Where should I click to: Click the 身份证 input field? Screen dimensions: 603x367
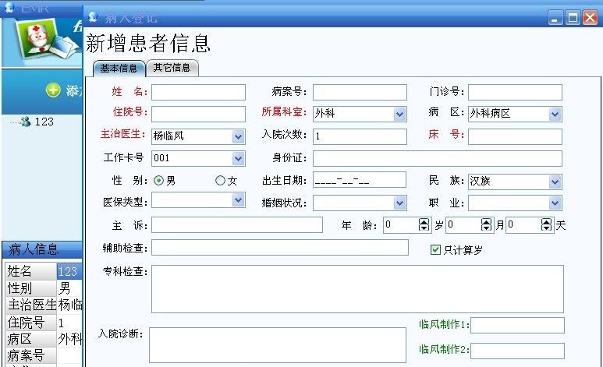[438, 158]
